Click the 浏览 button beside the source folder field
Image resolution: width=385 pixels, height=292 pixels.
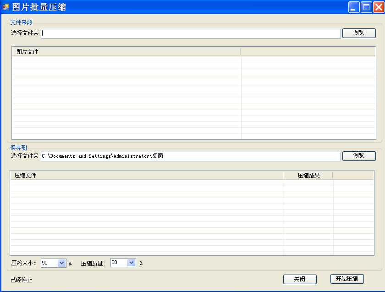[x=359, y=33]
